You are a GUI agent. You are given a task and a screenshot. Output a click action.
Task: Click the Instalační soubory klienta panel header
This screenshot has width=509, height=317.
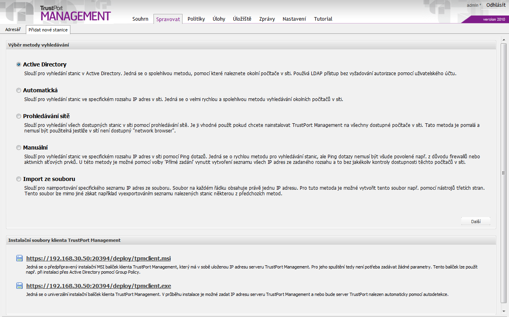coord(251,240)
